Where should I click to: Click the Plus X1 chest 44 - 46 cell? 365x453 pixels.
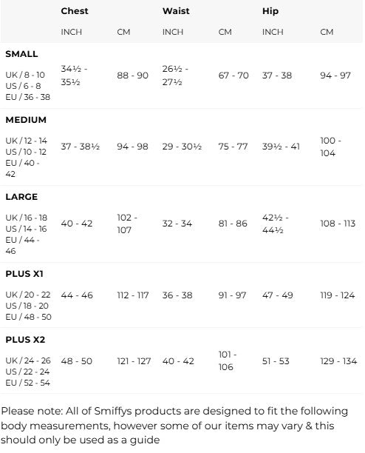(x=77, y=295)
